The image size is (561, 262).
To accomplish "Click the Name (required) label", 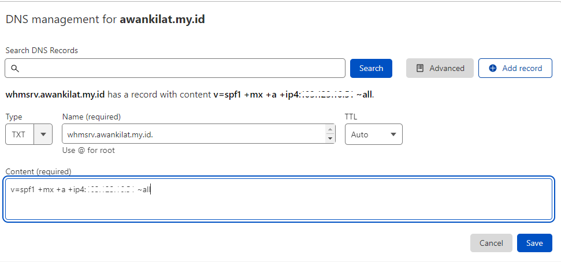I will 91,117.
